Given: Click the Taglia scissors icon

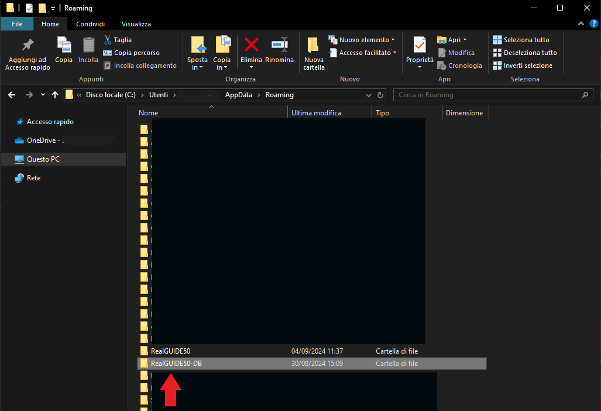Looking at the screenshot, I should (x=108, y=40).
